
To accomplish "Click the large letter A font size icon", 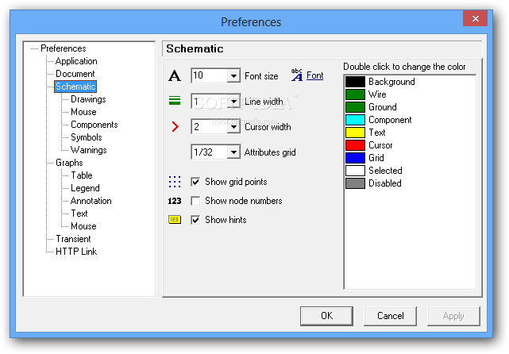I will click(175, 75).
